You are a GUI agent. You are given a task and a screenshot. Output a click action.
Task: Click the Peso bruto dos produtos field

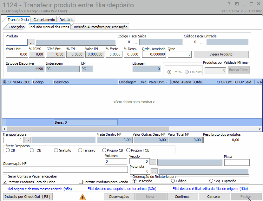[x=222, y=140]
